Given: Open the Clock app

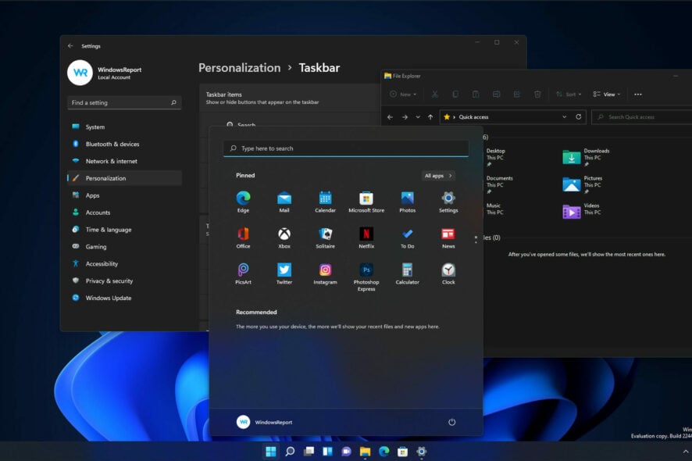Looking at the screenshot, I should 448,271.
